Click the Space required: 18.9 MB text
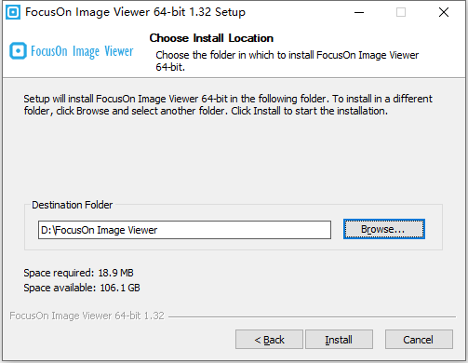 (x=78, y=273)
